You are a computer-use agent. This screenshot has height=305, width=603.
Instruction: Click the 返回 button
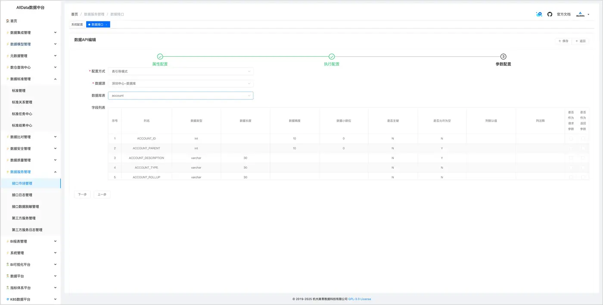581,41
